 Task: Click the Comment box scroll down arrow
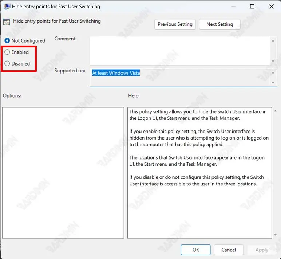tap(273, 61)
